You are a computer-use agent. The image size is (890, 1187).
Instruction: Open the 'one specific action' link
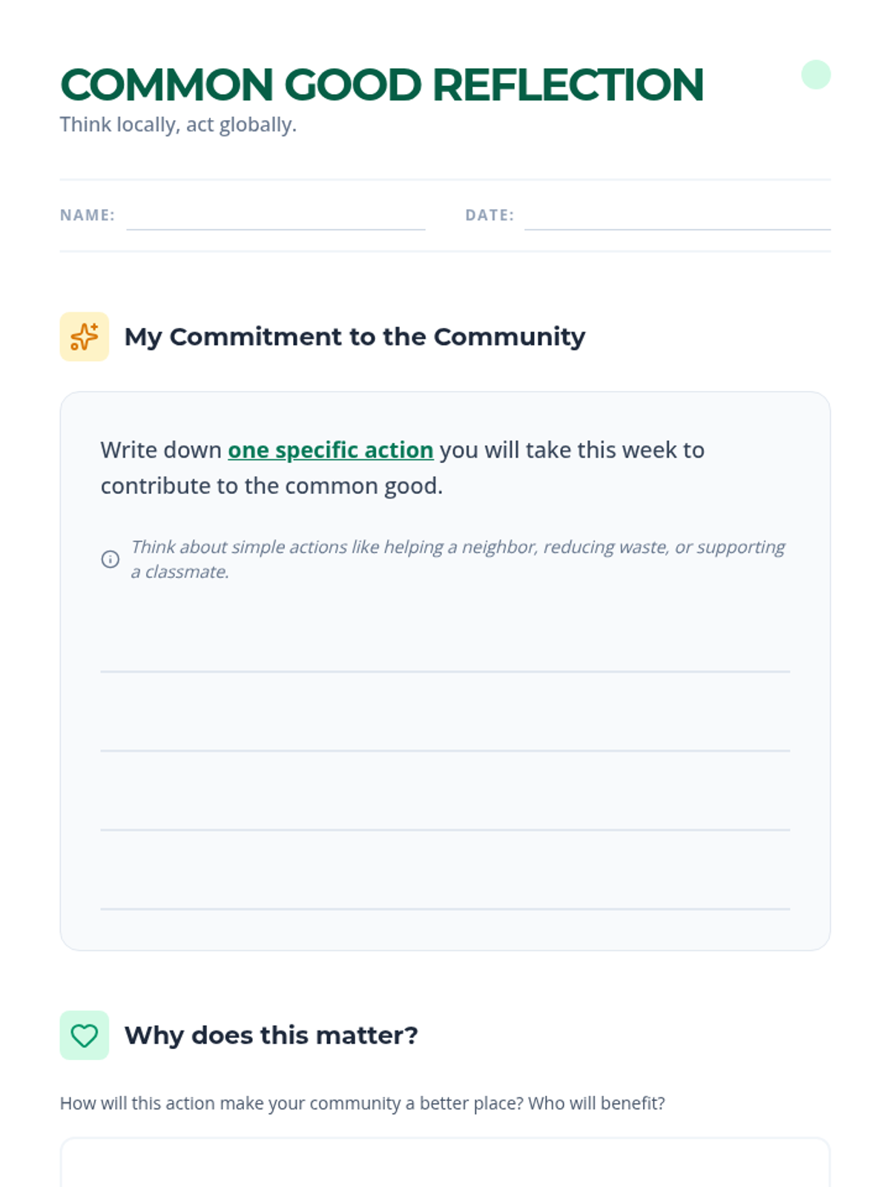coord(330,450)
